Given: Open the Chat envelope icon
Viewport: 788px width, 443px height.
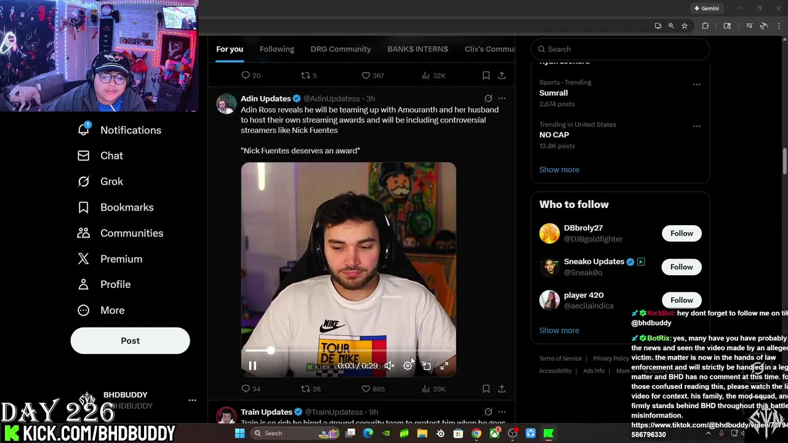Looking at the screenshot, I should click(x=83, y=156).
